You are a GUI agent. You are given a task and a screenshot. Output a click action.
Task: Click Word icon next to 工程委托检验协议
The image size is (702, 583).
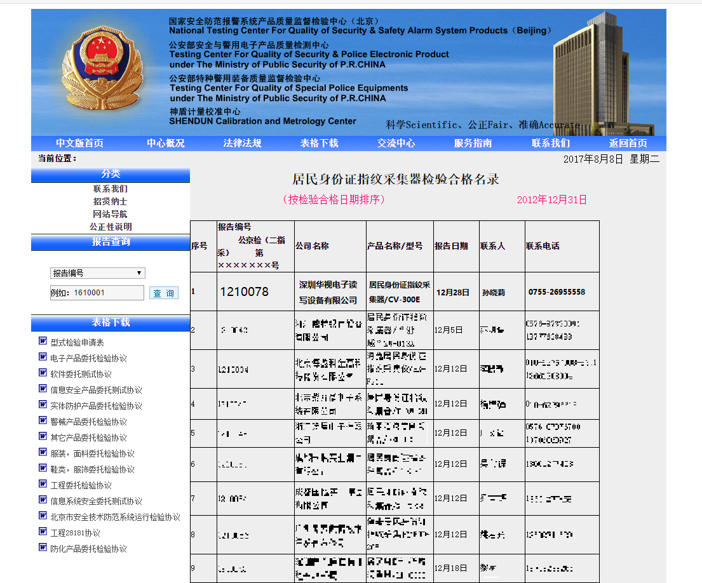point(43,485)
